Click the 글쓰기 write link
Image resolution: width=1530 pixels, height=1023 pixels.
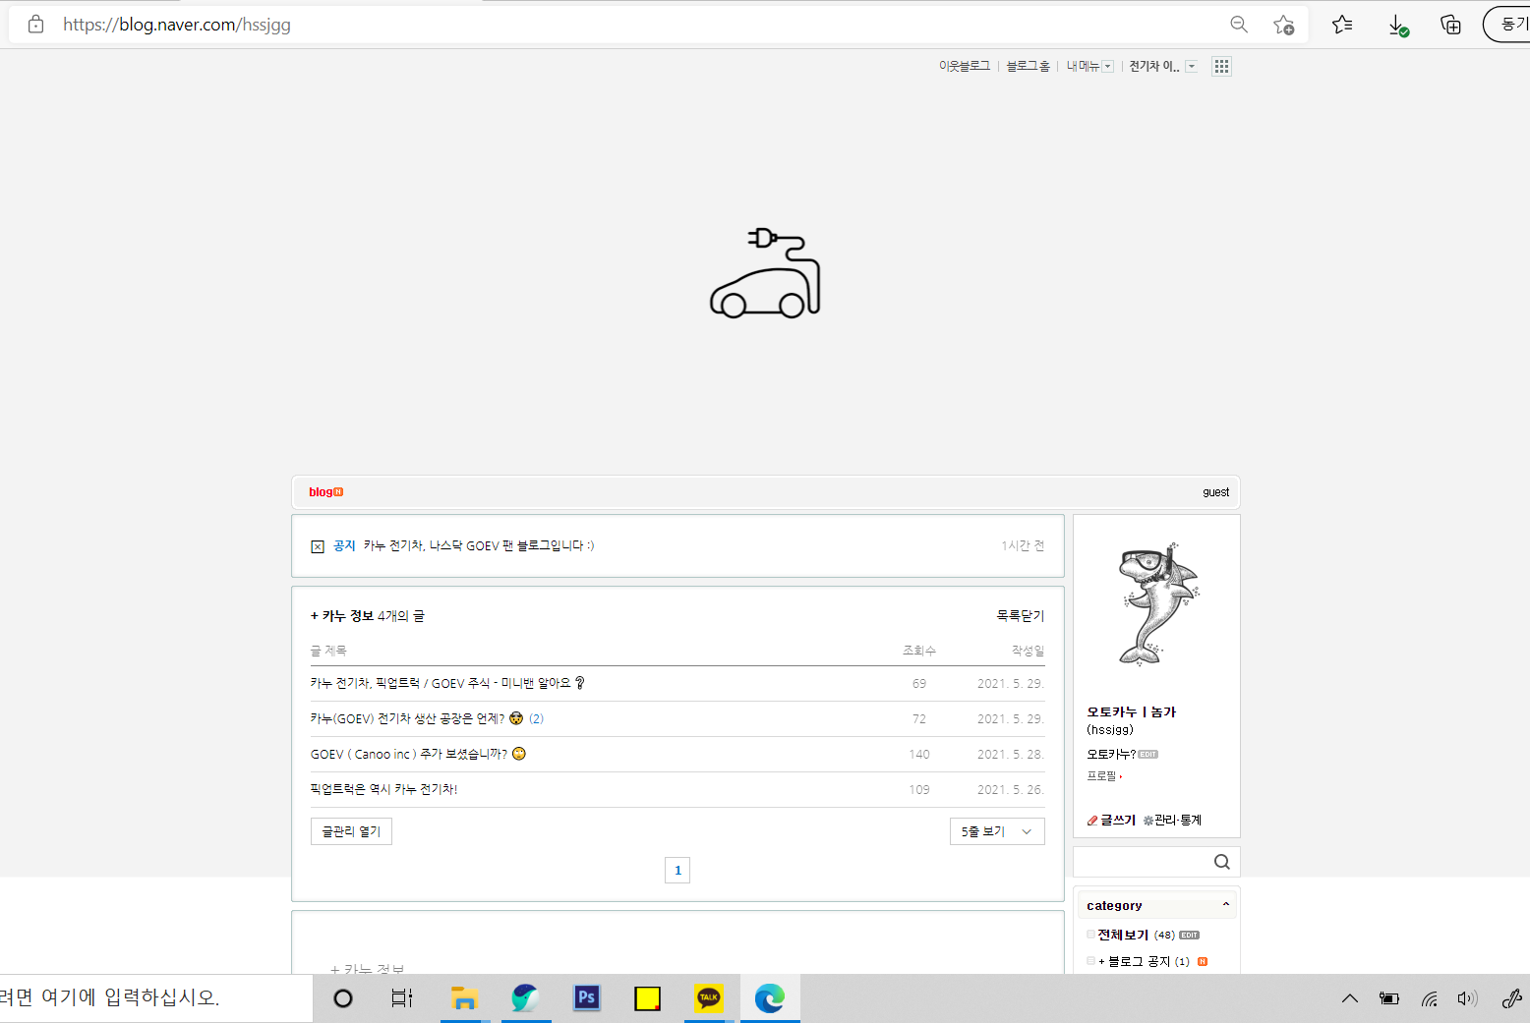coord(1118,821)
